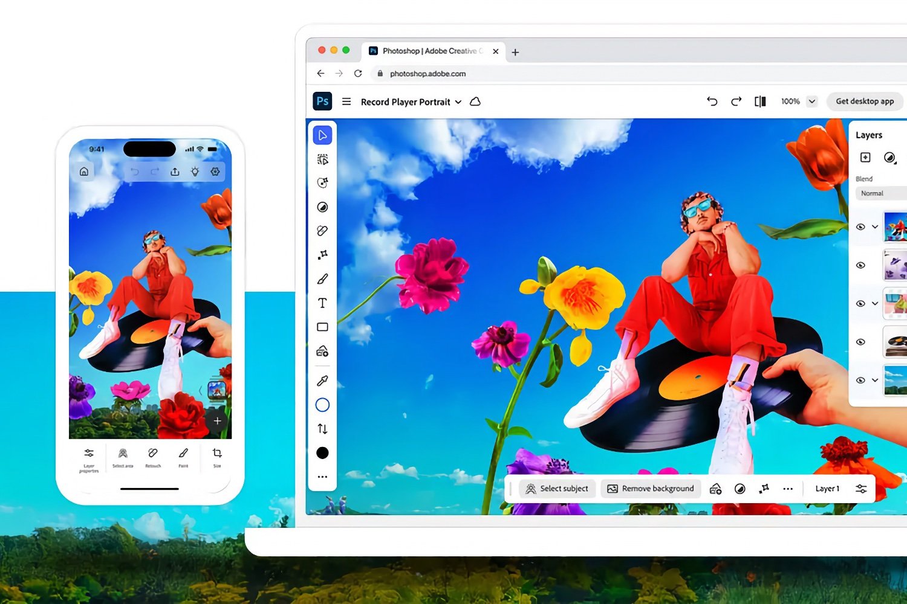Open the 100% zoom dropdown
This screenshot has height=604, width=907.
(812, 101)
